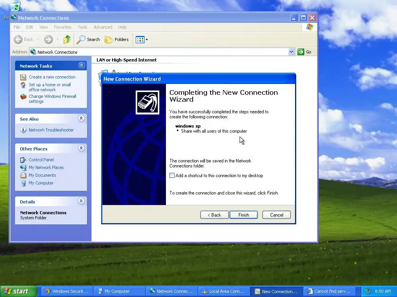Enable Add a shortcut to desktop checkbox
Image resolution: width=397 pixels, height=297 pixels.
(172, 176)
